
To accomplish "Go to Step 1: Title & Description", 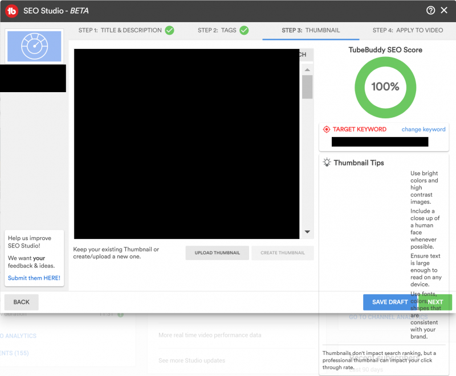I will 120,30.
